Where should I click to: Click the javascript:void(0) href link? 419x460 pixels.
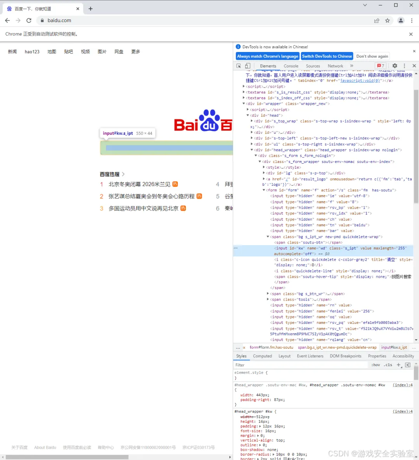360,81
